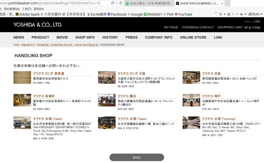The width and height of the screenshot is (264, 163).
Task: Click PORTER STAGE in the breadcrumb
Action: pos(62,45)
